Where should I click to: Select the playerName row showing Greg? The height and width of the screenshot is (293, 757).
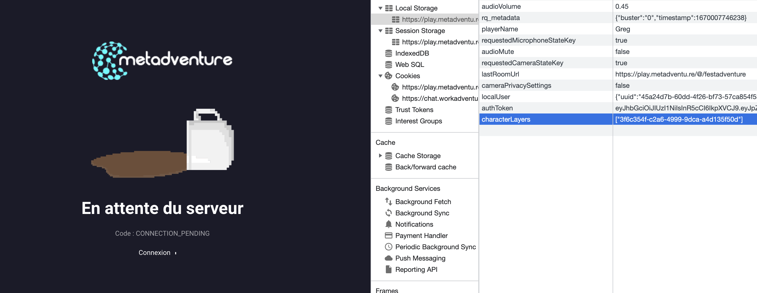(x=623, y=29)
